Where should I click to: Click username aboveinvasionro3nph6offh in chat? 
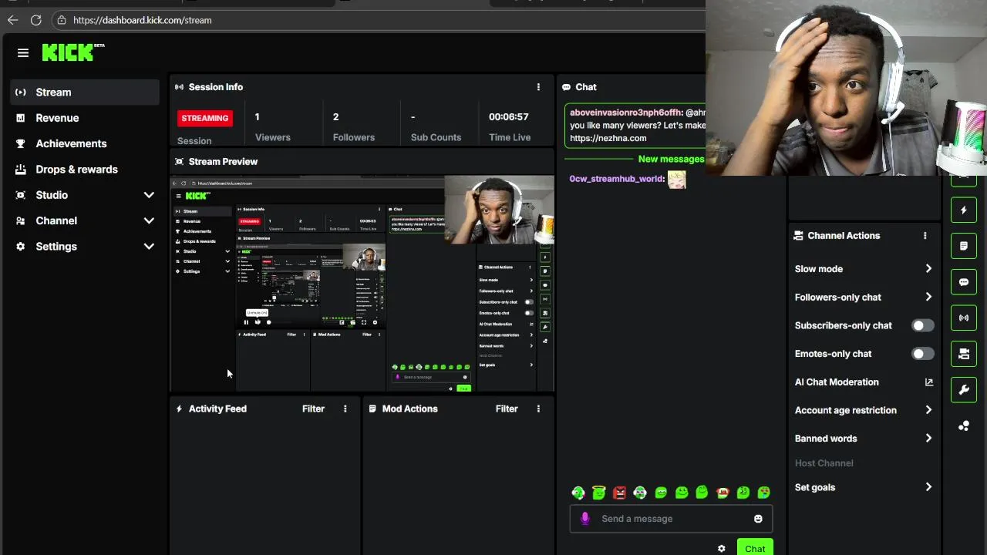pos(625,113)
